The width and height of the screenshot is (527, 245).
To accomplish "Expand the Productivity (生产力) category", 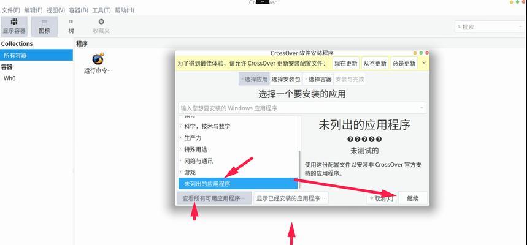I will (x=180, y=138).
